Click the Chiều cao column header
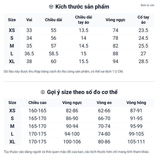 coord(37,103)
